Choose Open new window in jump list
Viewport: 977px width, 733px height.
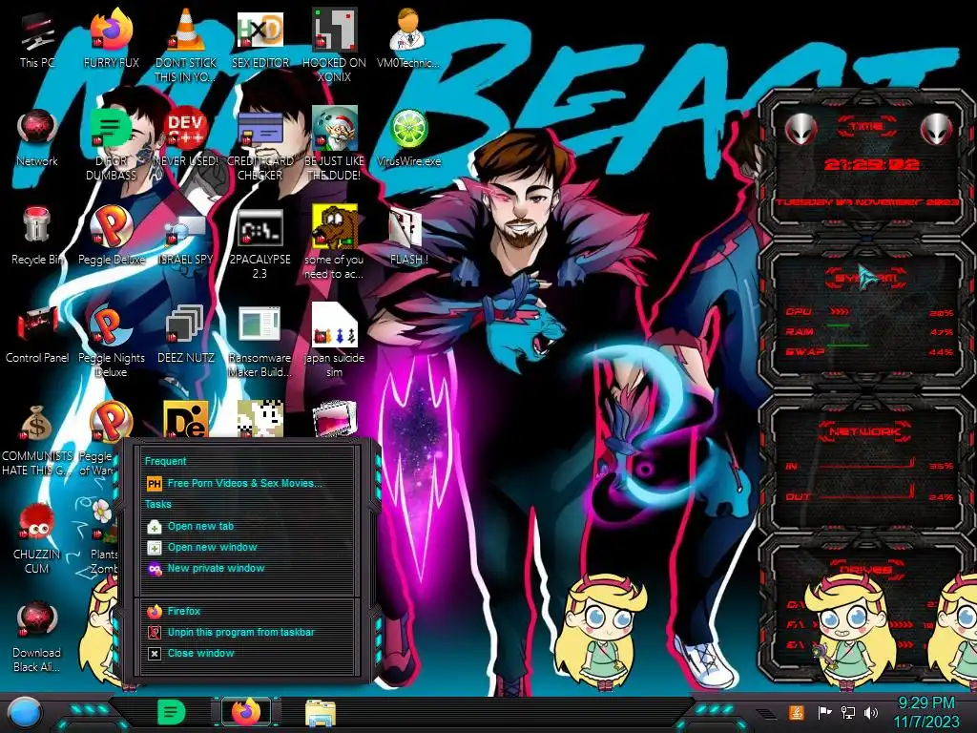coord(202,547)
